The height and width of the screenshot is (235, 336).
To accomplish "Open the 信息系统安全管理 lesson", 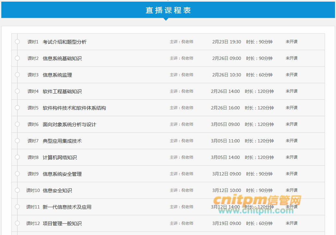I will click(x=62, y=174).
